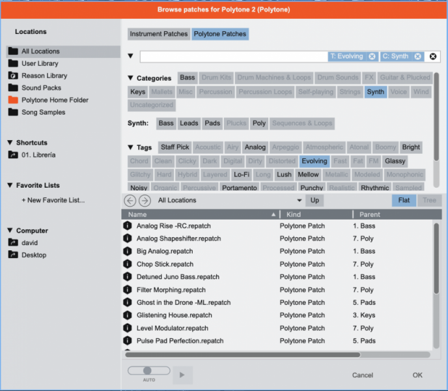
Task: Toggle the Evolving tag filter
Action: 315,161
